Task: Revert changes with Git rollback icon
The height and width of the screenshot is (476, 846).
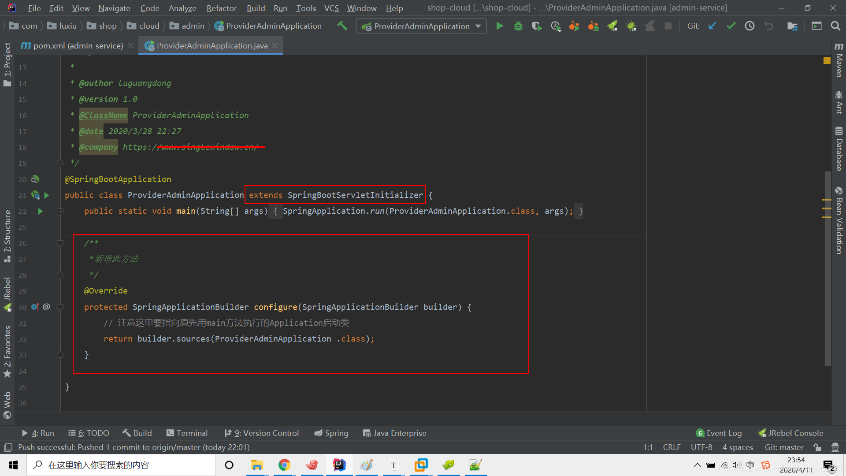Action: [768, 26]
